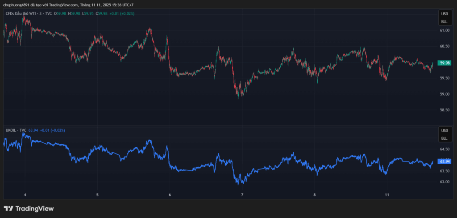Click date label 7 on time axis
The width and height of the screenshot is (457, 218).
242,195
